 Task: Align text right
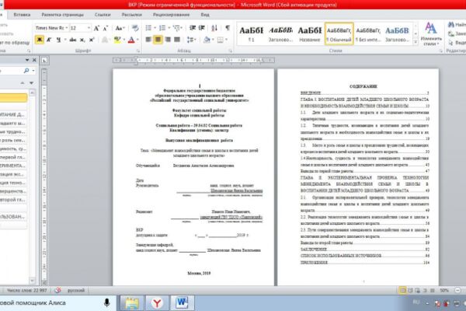point(168,40)
